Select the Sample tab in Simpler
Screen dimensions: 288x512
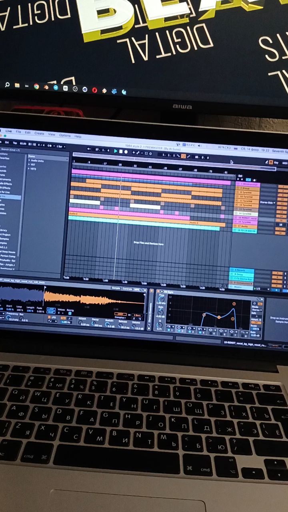pos(116,288)
